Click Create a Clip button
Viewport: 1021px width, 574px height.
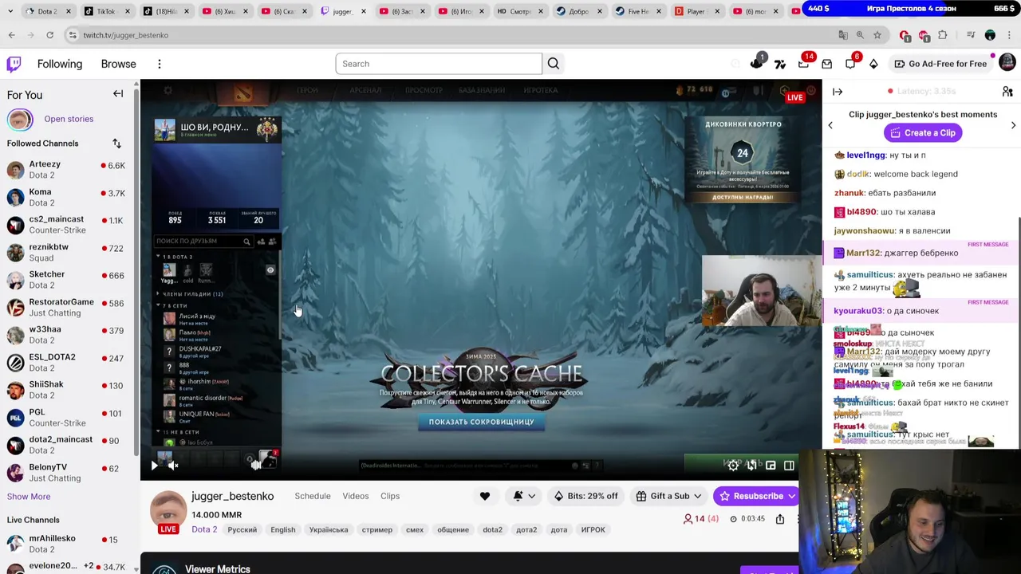(923, 133)
